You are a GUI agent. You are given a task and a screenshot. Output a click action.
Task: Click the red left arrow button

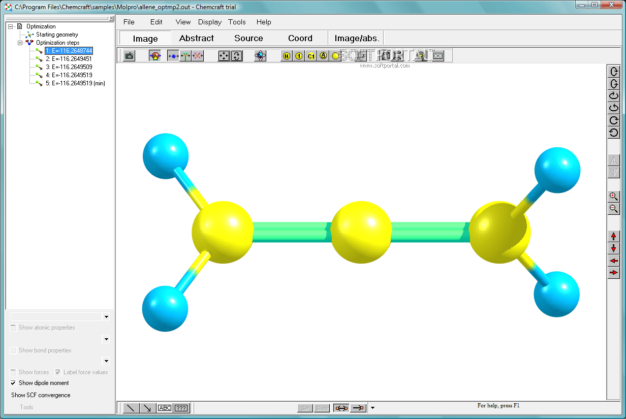[614, 261]
